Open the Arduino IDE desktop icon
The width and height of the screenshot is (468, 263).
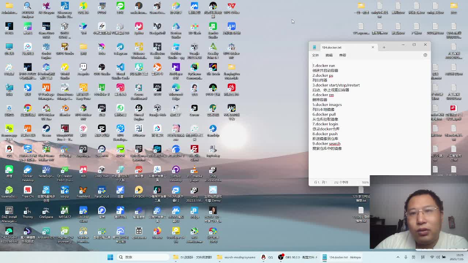click(46, 233)
